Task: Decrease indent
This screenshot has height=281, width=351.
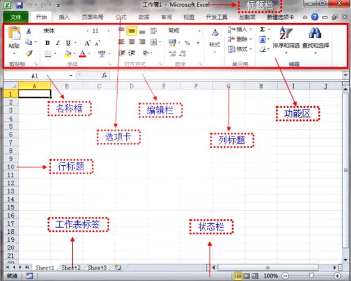Action: pyautogui.click(x=122, y=53)
